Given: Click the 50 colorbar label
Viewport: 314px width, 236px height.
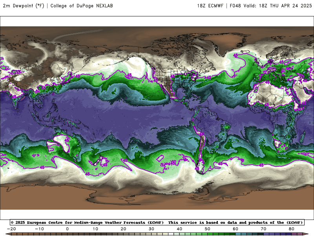Looking at the screenshot, I should 208,229.
